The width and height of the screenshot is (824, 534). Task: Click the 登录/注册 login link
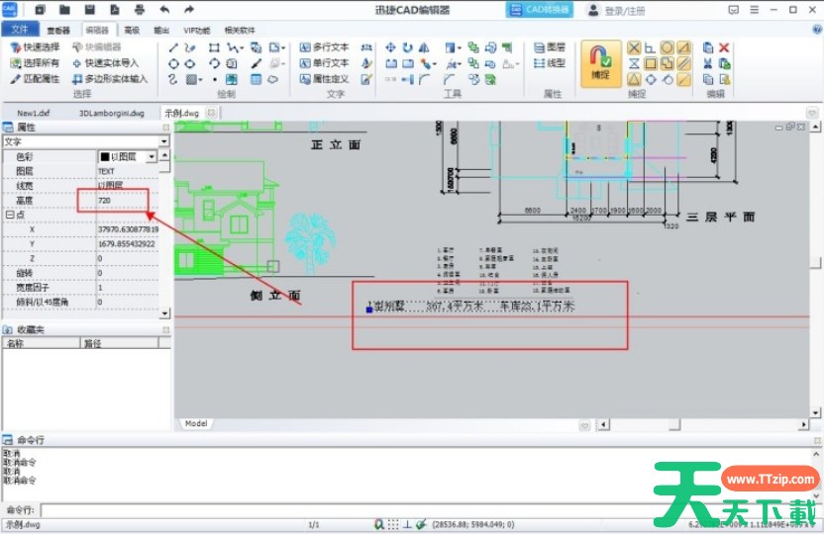point(622,10)
